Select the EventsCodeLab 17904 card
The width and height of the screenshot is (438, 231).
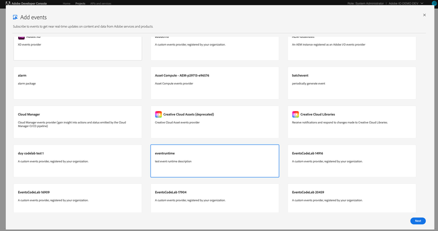[215, 198]
